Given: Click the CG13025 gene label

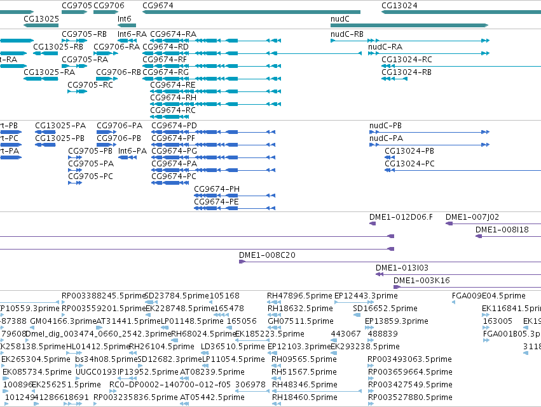Looking at the screenshot, I should [41, 18].
